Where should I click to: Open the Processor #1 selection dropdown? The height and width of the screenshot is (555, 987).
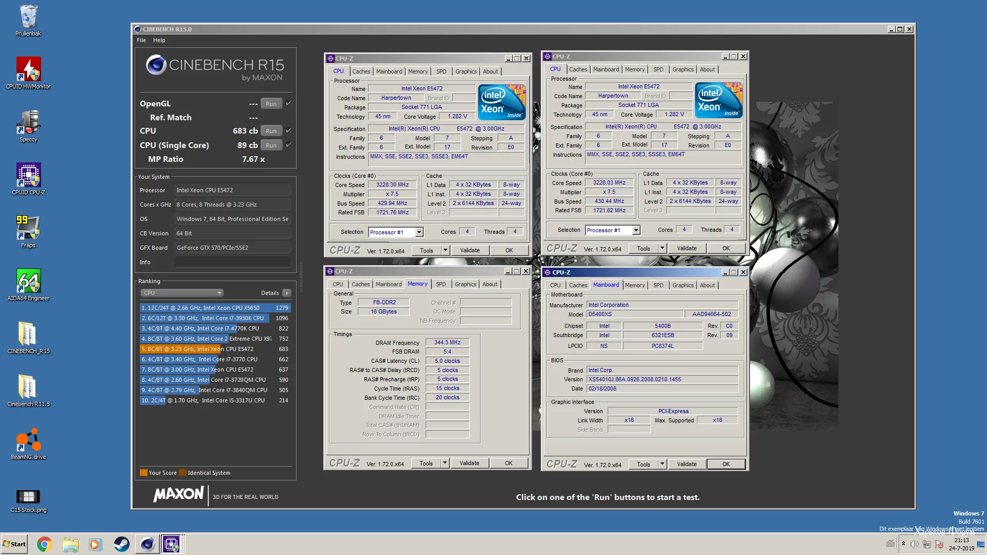pos(419,232)
